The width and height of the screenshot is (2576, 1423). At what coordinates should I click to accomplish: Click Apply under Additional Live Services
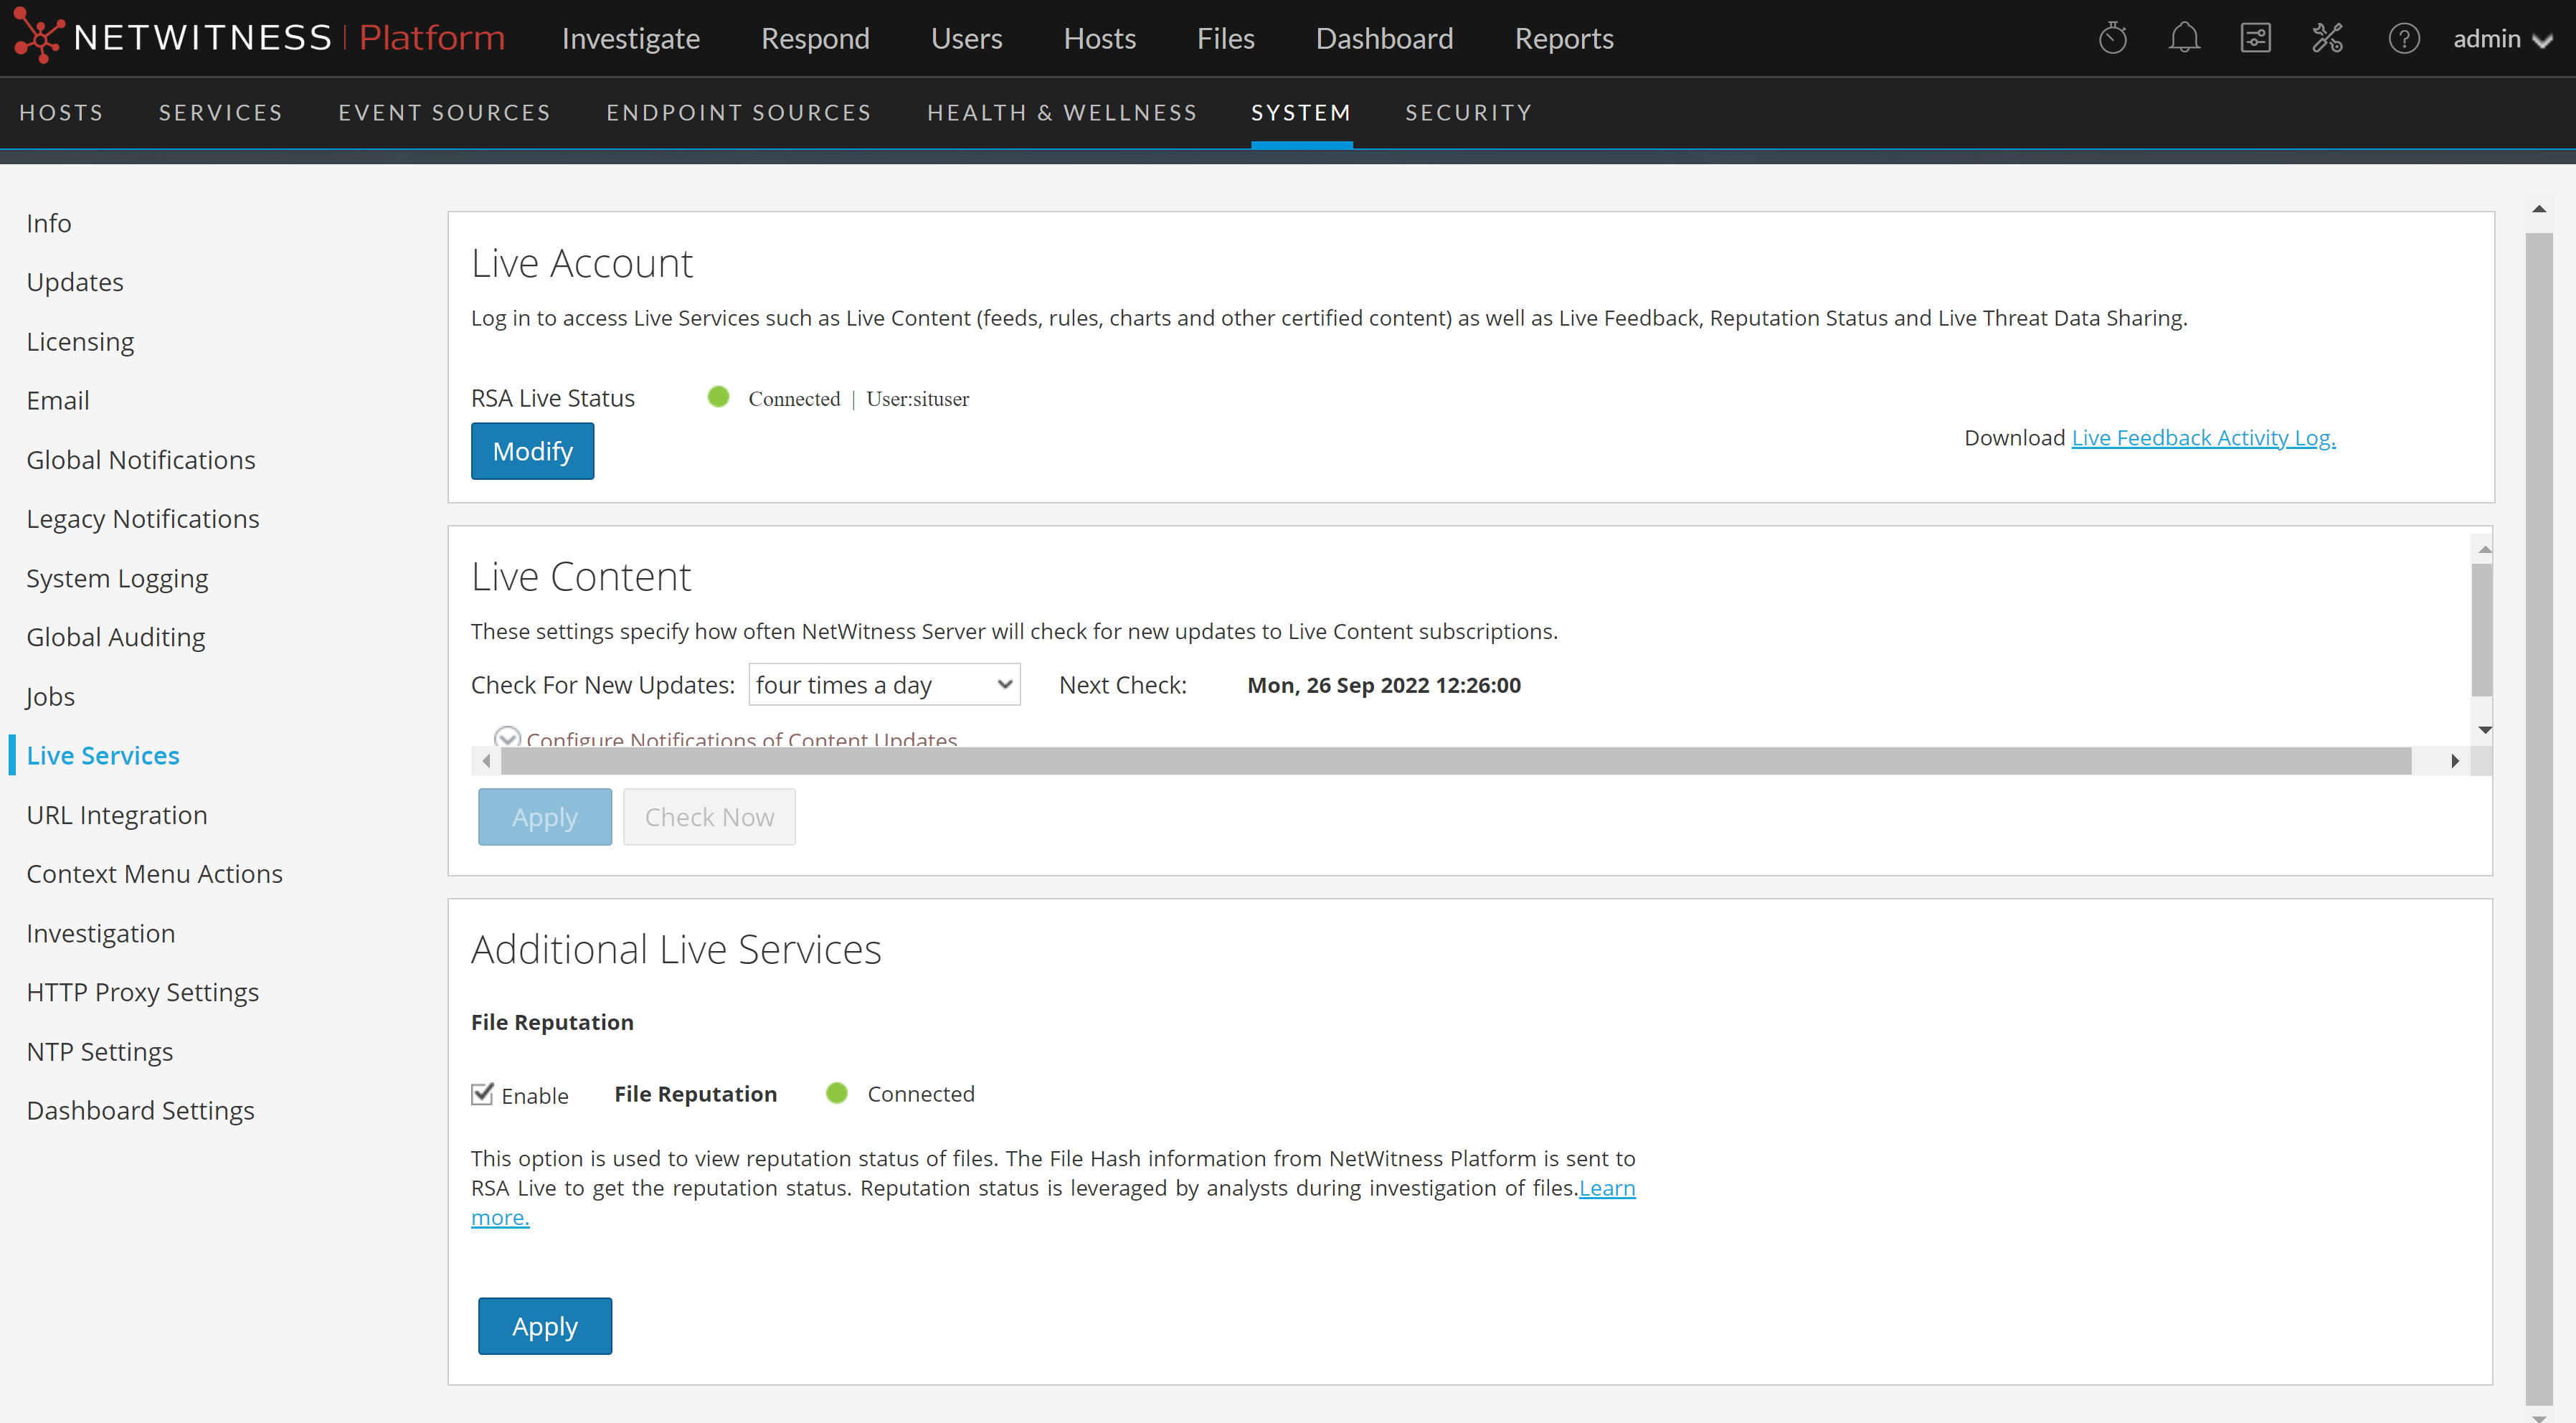pos(544,1326)
